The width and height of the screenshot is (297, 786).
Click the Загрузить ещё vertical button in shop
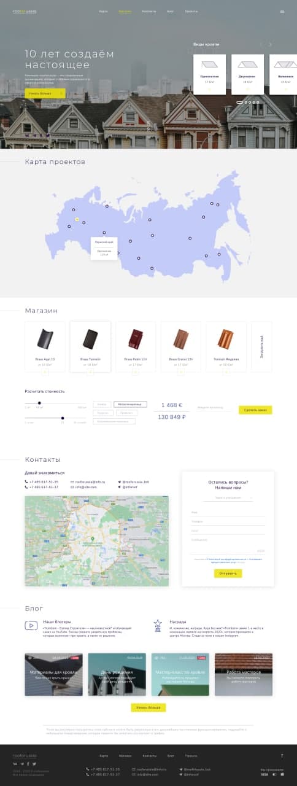point(261,347)
